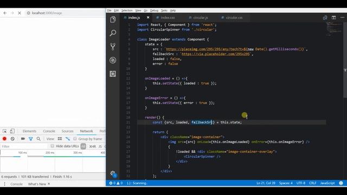Viewport: 347px width, 195px height.
Task: Open the VS Code File menu
Action: pyautogui.click(x=110, y=10)
